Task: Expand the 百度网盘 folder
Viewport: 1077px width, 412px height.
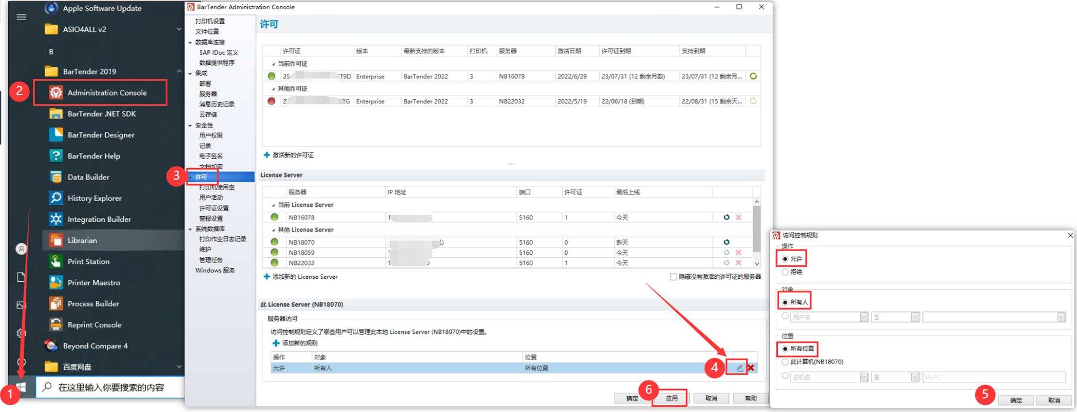Action: coord(179,367)
